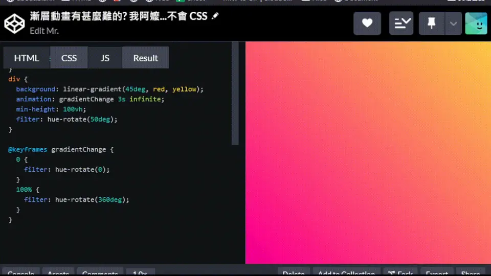Click the 'hue-rotate(0)' line
491x276 pixels.
[66, 170]
